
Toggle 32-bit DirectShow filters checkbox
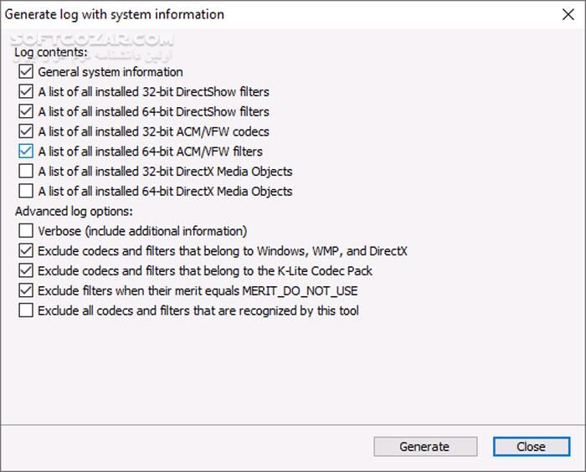coord(25,92)
